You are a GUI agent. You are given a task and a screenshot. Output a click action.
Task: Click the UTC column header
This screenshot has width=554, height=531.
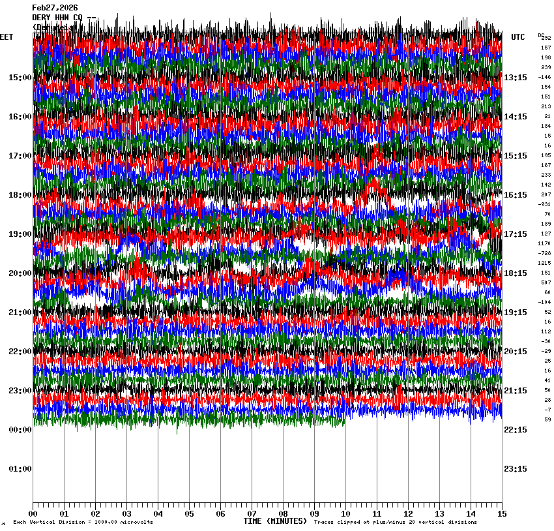coord(518,37)
